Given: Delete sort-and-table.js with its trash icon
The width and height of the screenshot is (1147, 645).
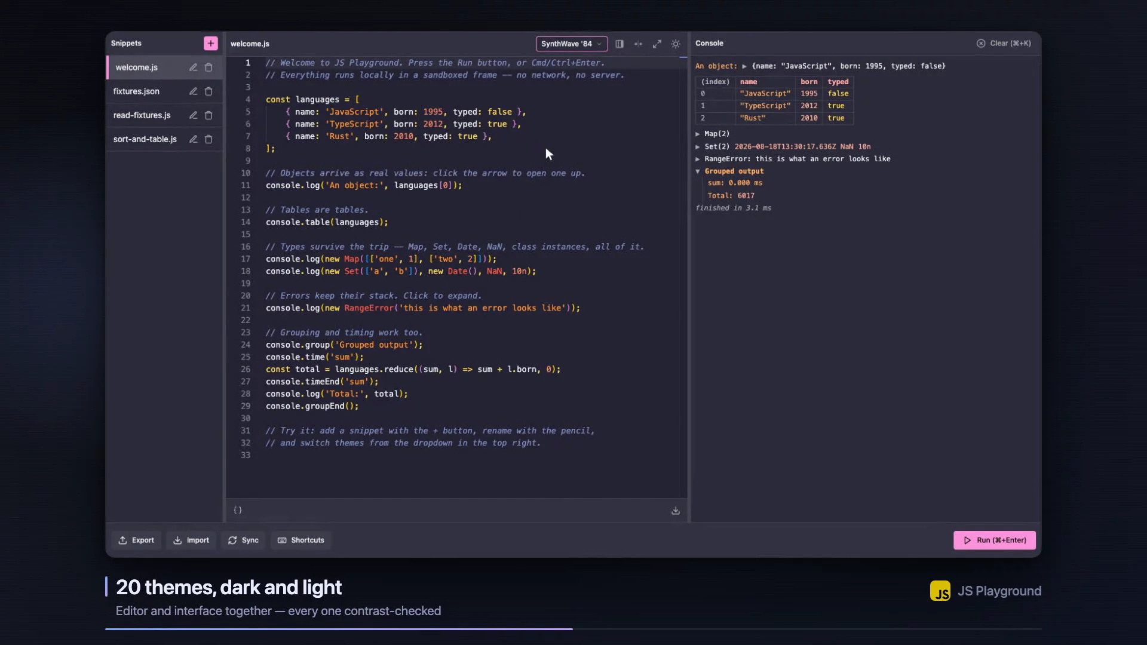Looking at the screenshot, I should pyautogui.click(x=208, y=139).
